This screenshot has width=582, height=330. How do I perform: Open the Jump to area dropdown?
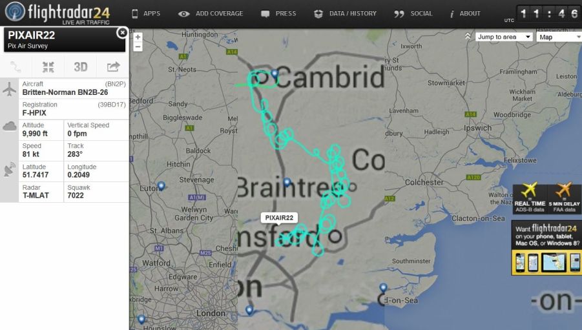pos(504,37)
